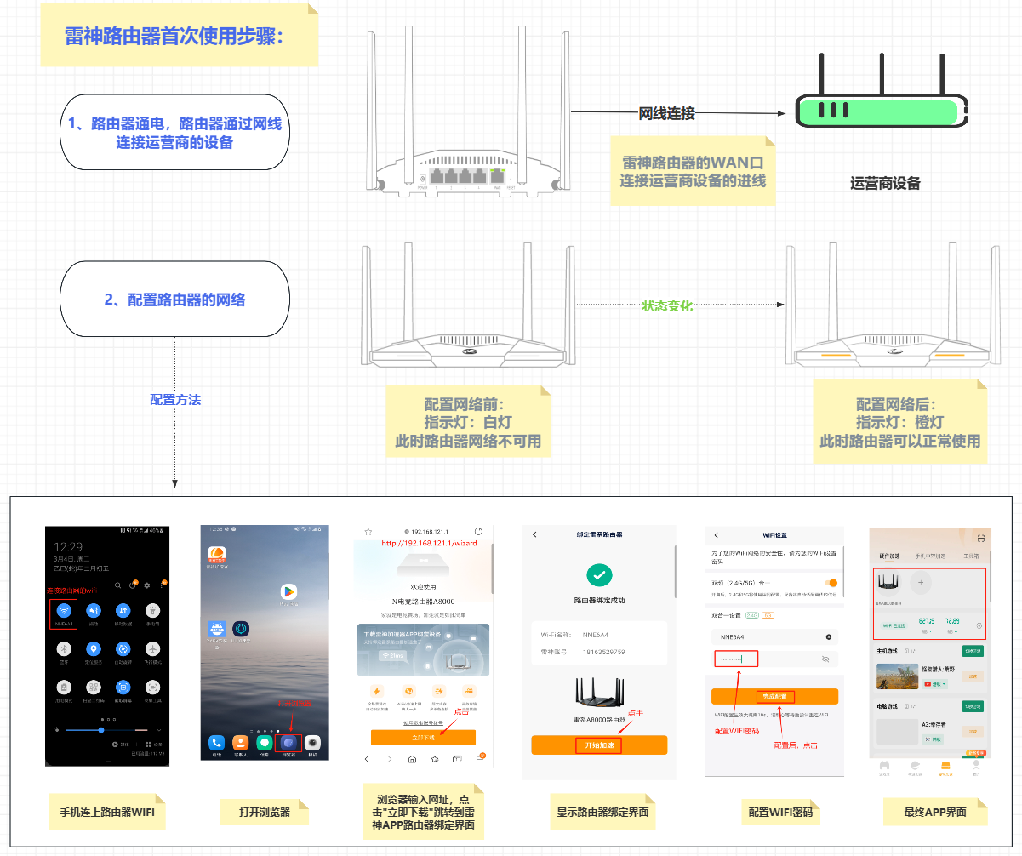
Task: Tap the scan icon in the Leigod app
Action: (981, 538)
